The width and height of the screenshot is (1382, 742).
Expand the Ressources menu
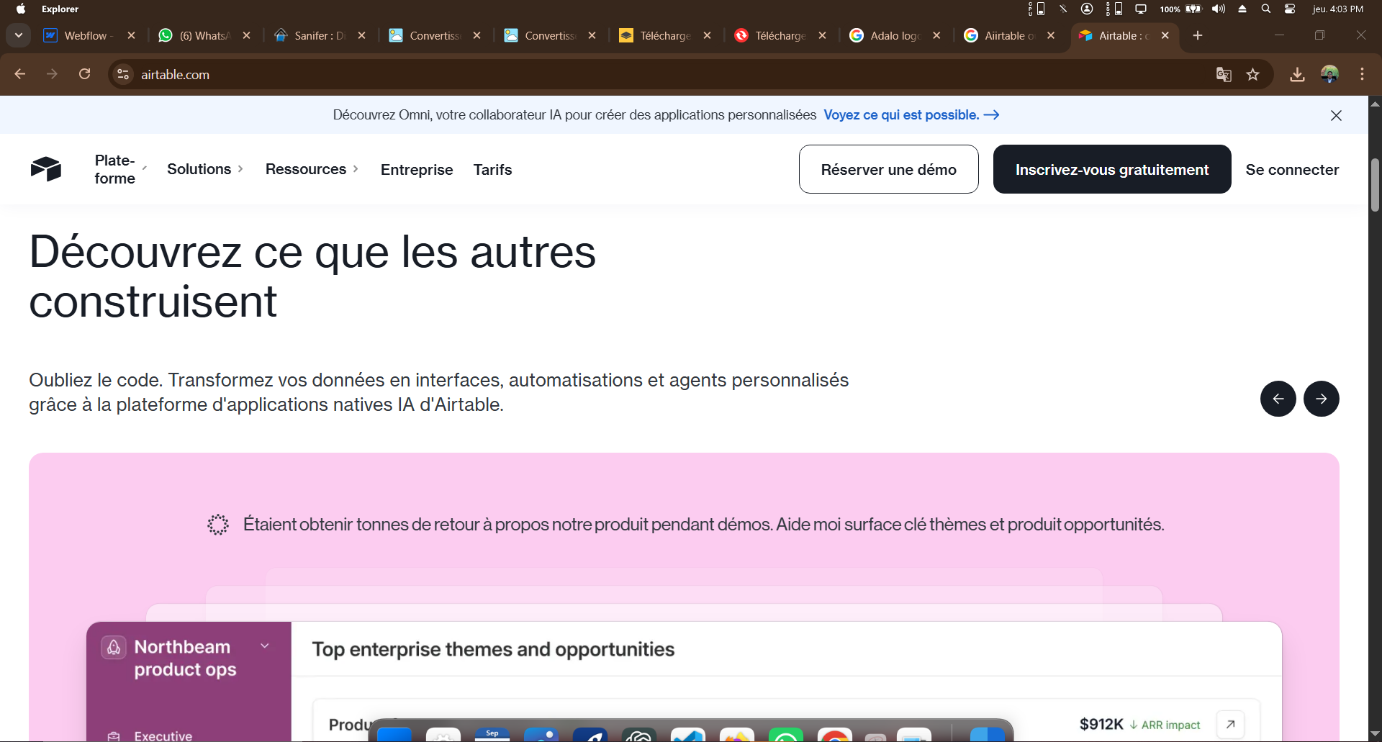point(312,169)
